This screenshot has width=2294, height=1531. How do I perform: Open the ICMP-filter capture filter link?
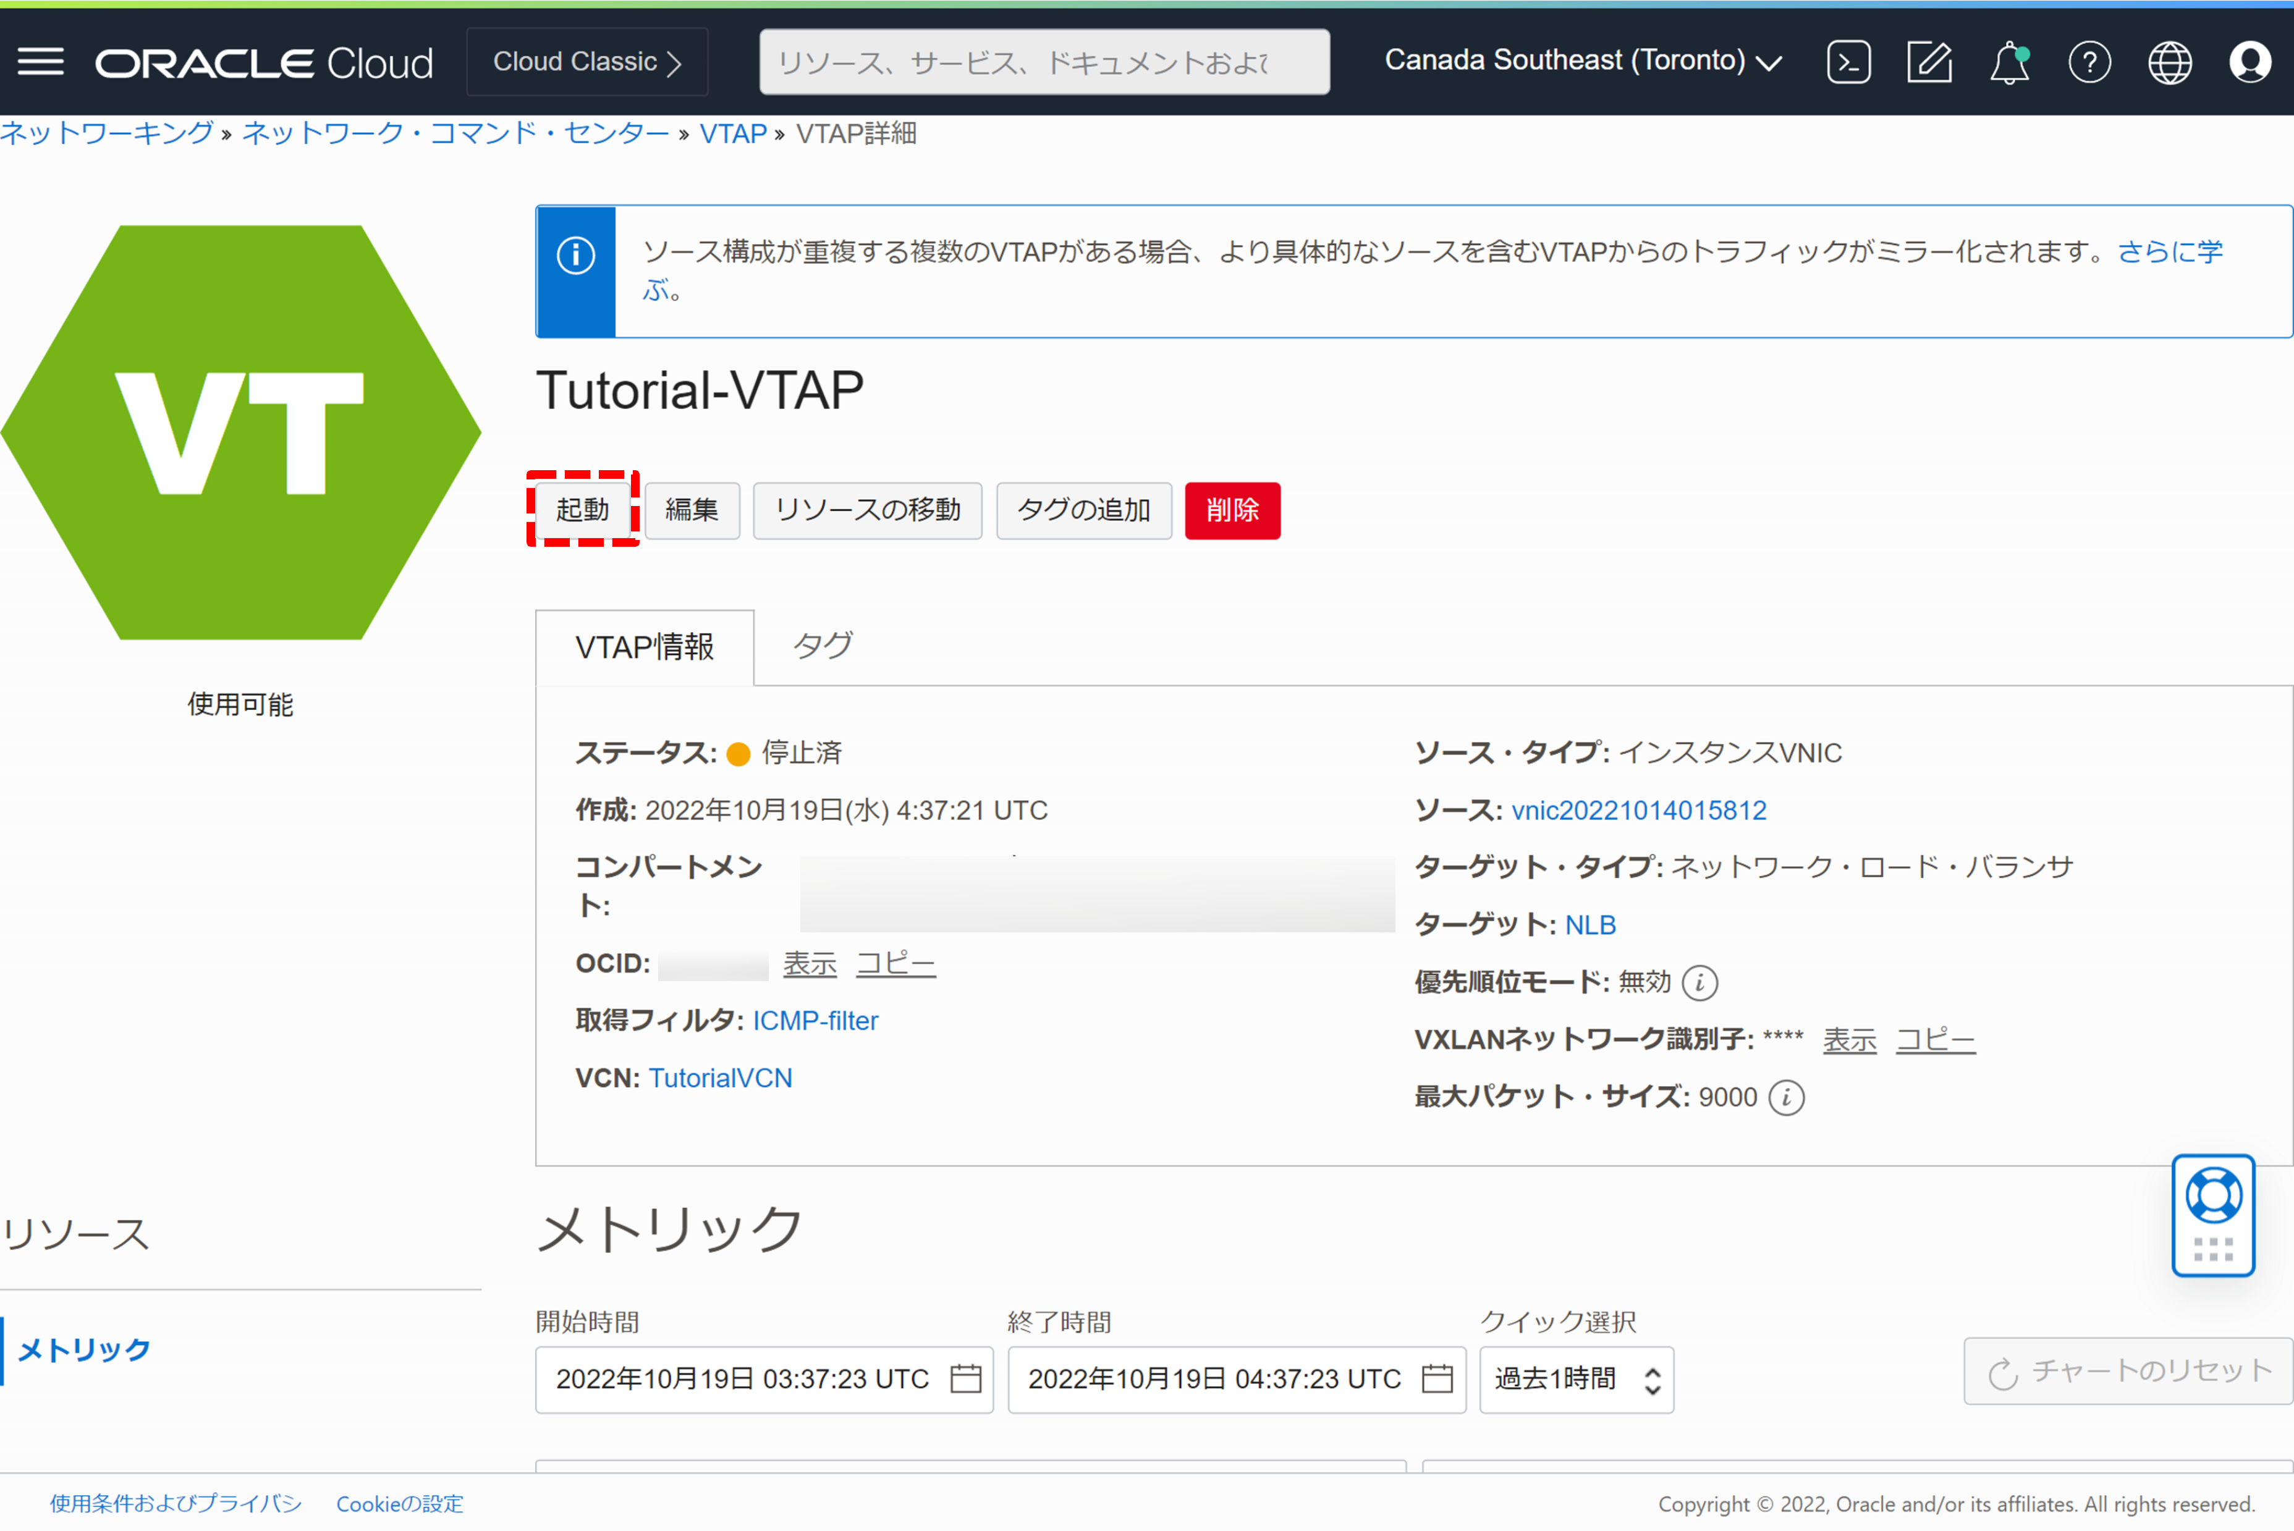(816, 1021)
